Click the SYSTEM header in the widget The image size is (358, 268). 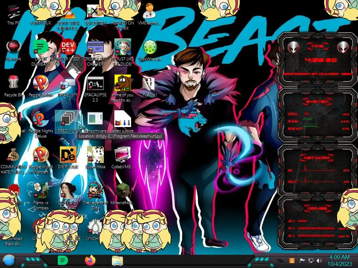pyautogui.click(x=317, y=102)
